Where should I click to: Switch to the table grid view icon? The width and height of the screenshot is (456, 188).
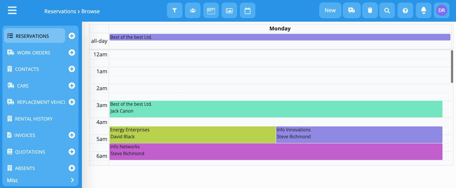click(x=211, y=11)
